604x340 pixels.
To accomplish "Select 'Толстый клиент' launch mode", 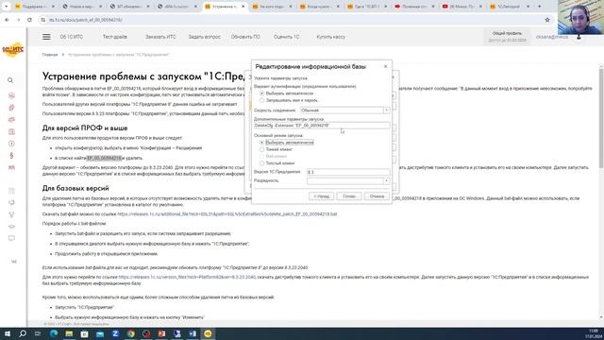I will click(262, 163).
